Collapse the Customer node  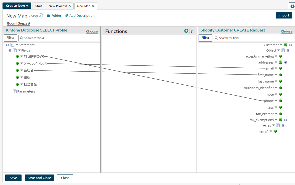(x=290, y=45)
